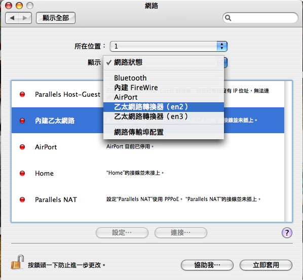Click the 所在位置 dropdown stepper arrows
This screenshot has height=280, width=303.
point(222,47)
